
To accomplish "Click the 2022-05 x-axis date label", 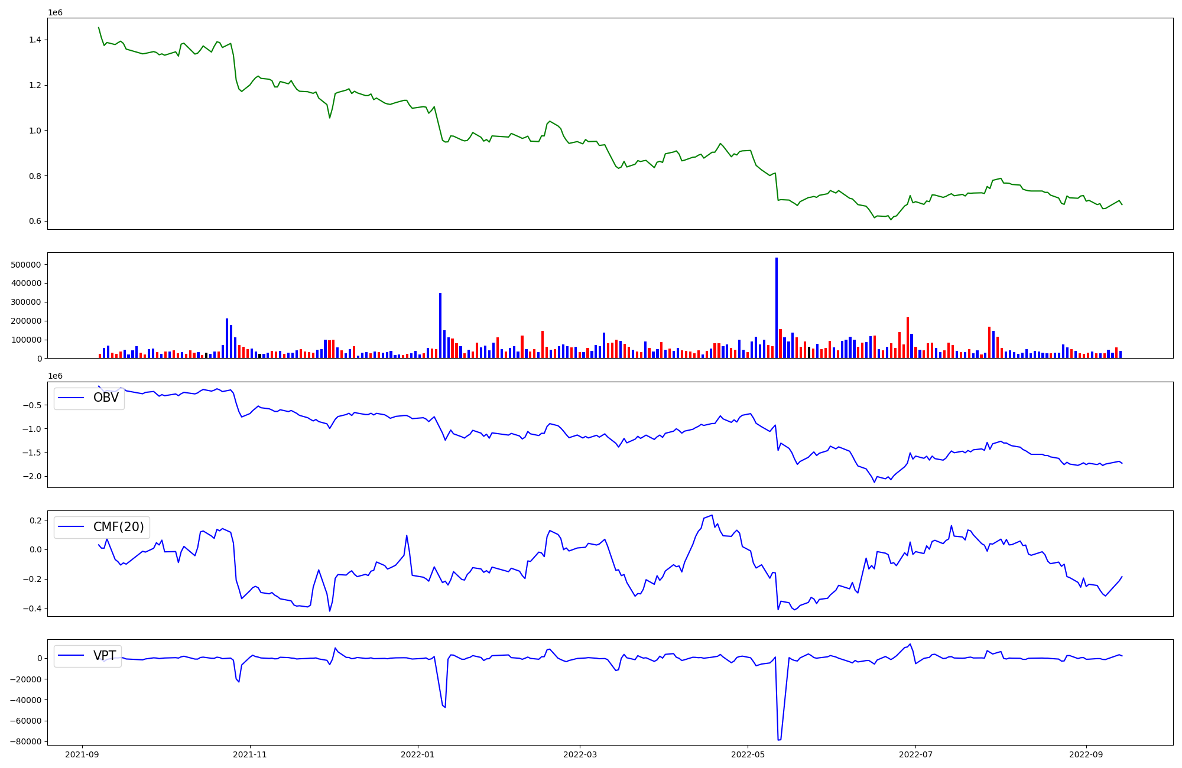I will pos(748,754).
